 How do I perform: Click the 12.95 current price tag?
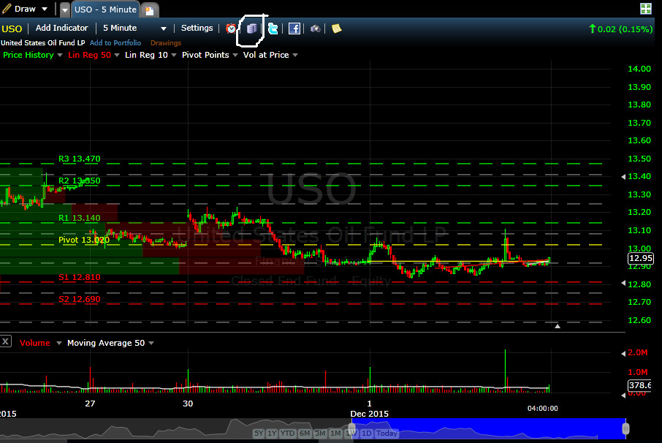tap(641, 258)
